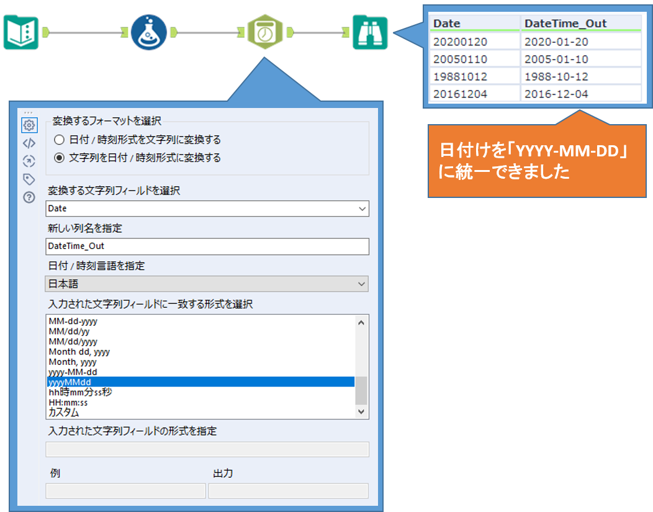Open the Date field dropdown
Image resolution: width=653 pixels, height=512 pixels.
tap(363, 209)
